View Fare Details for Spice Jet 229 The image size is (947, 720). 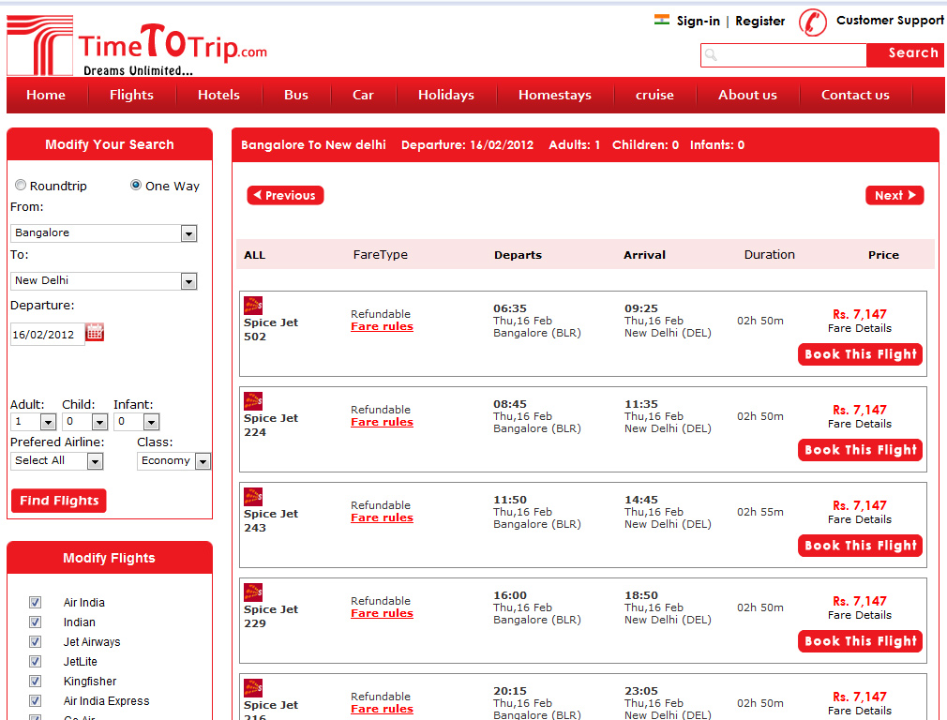(860, 615)
